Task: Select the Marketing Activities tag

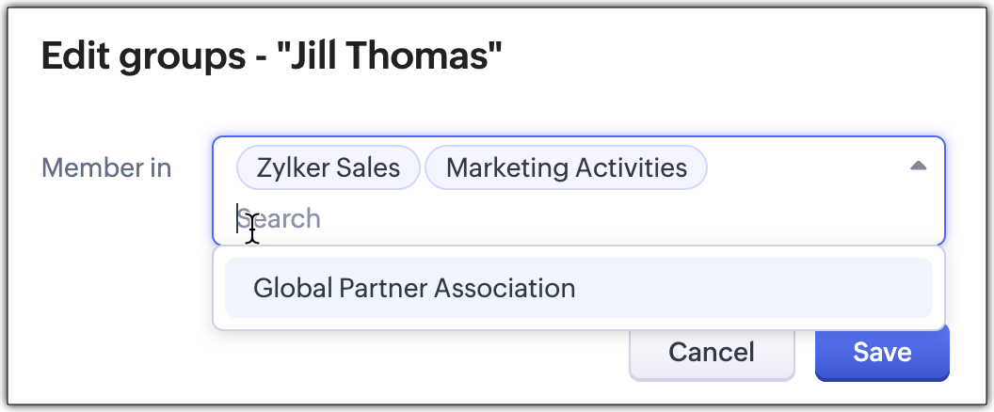Action: click(566, 168)
